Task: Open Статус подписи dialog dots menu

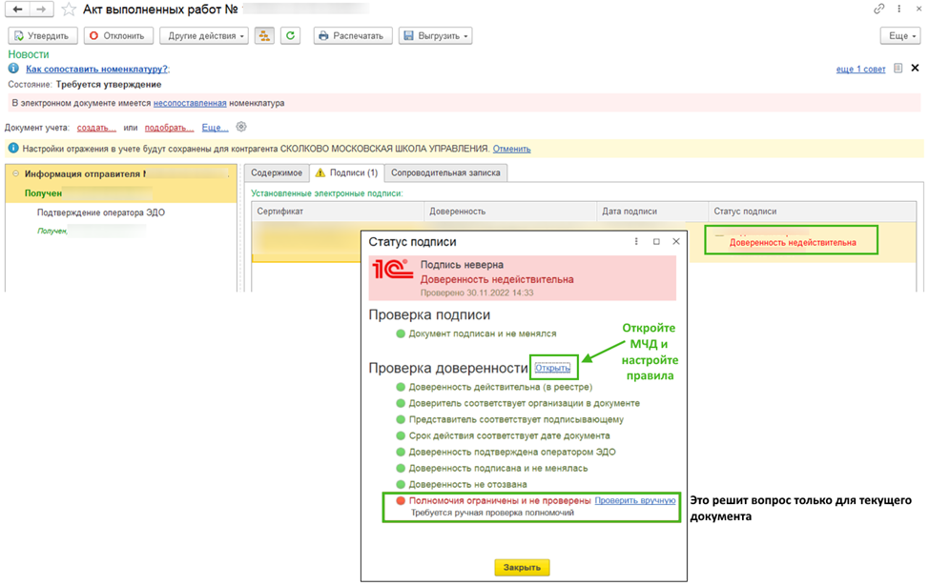Action: tap(636, 241)
